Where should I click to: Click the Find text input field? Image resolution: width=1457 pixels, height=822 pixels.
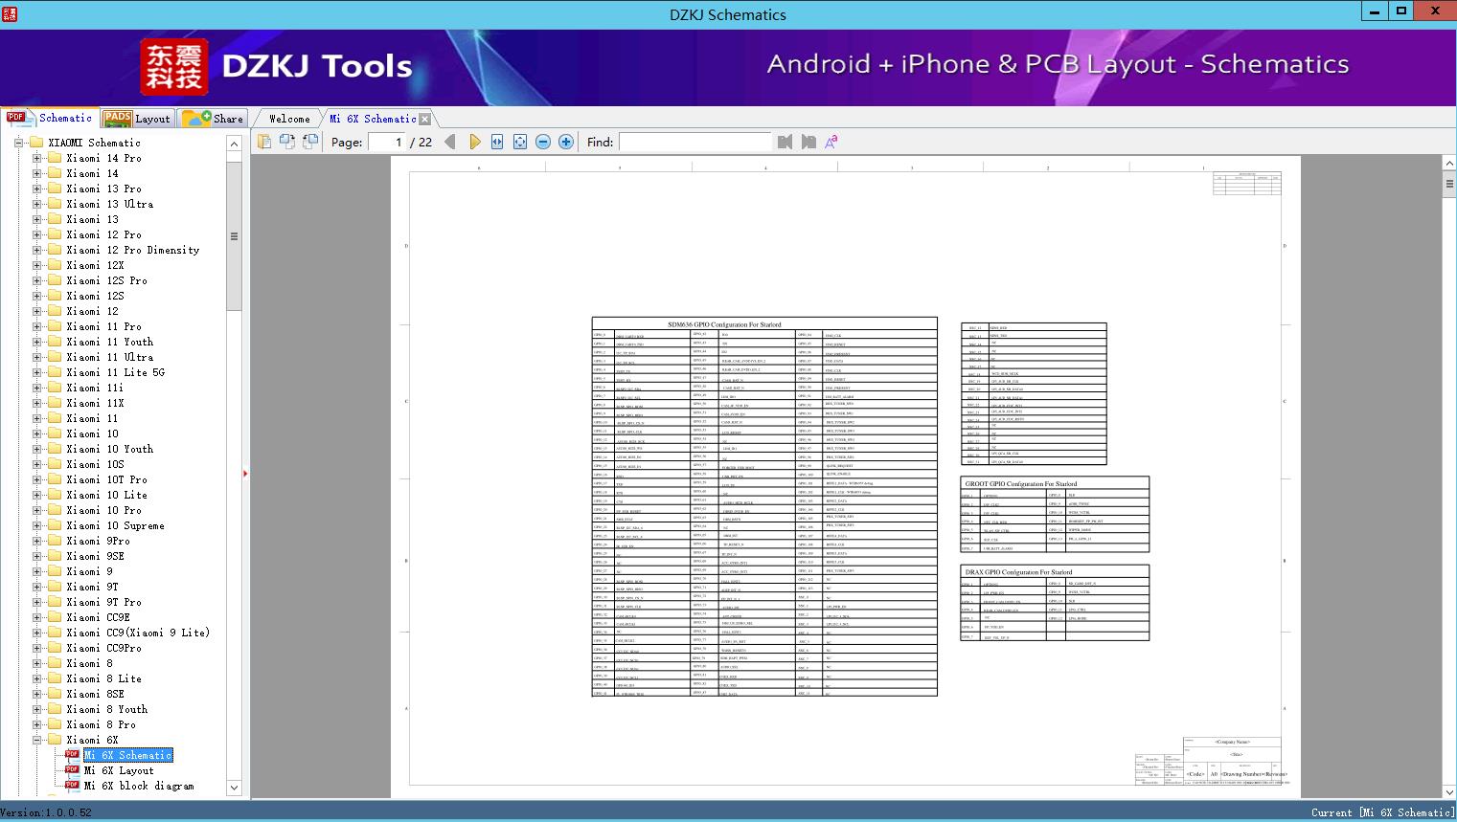(694, 142)
